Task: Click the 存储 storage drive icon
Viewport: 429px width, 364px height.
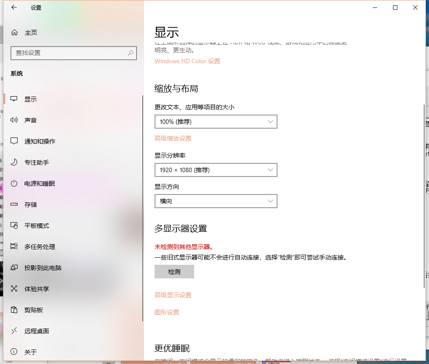Action: click(14, 205)
